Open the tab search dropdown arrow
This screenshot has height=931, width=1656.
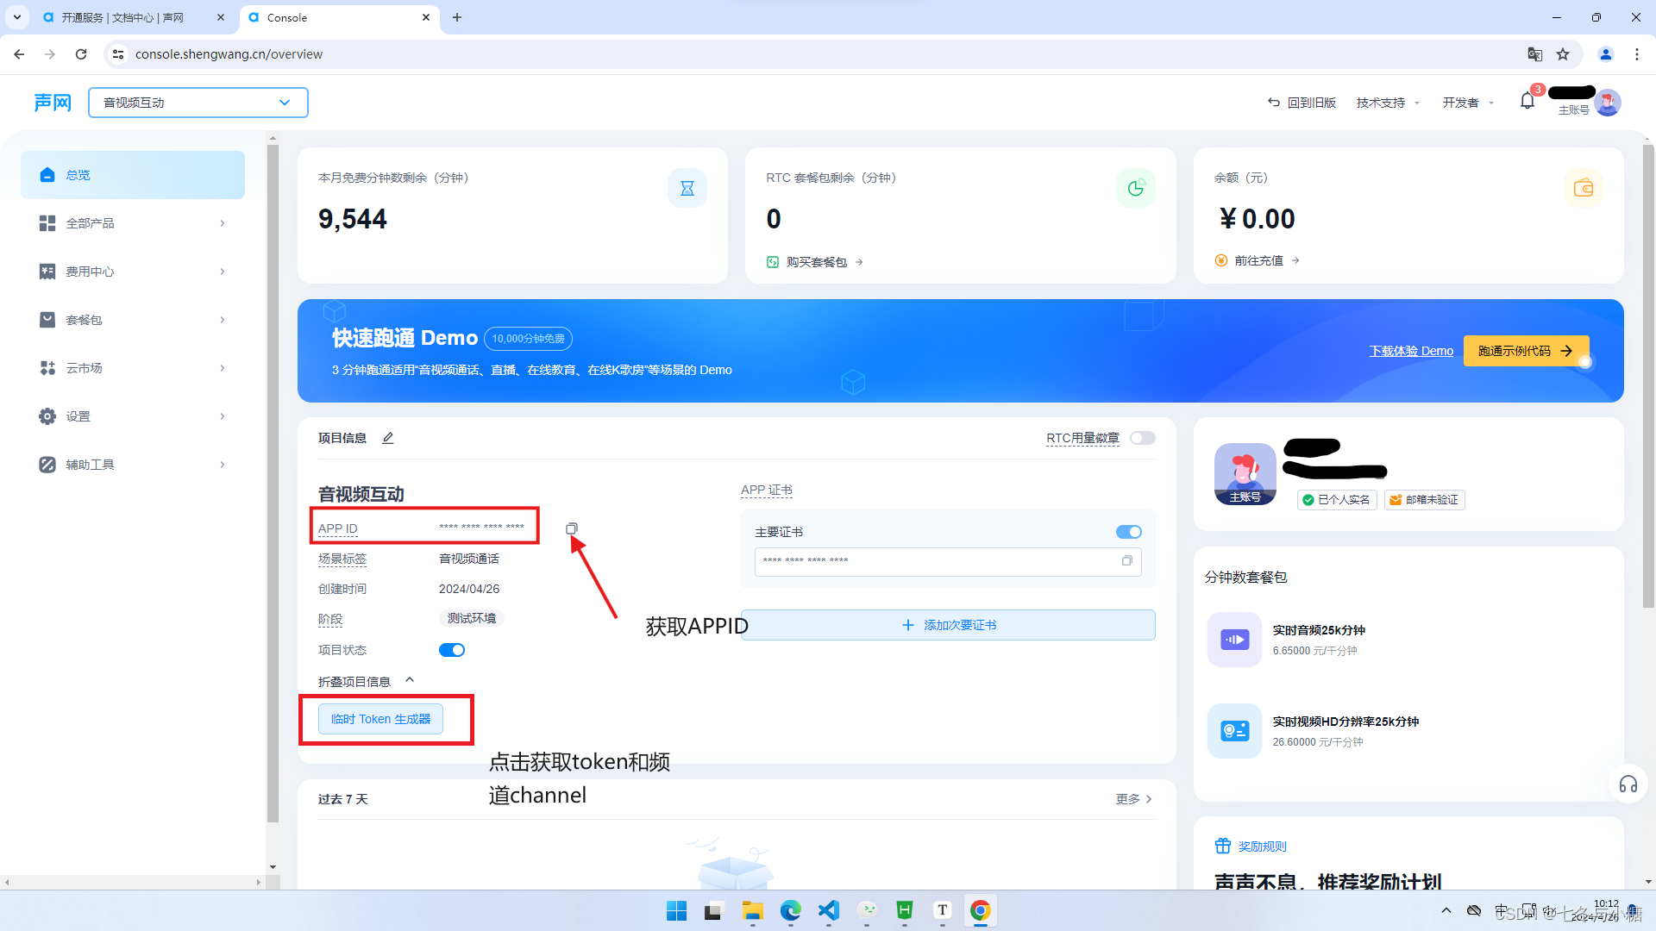coord(17,17)
